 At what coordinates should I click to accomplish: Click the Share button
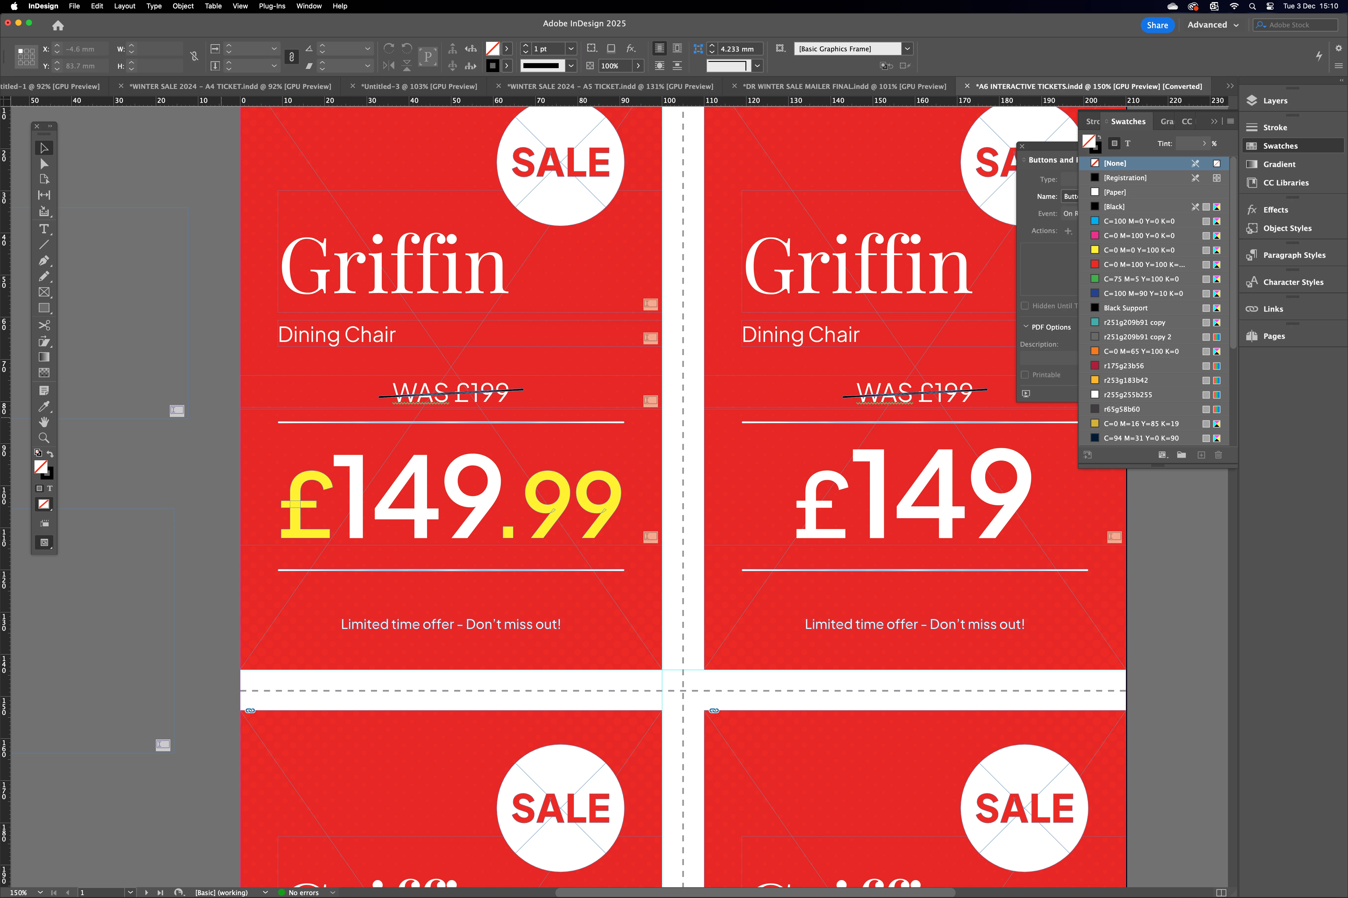1157,25
